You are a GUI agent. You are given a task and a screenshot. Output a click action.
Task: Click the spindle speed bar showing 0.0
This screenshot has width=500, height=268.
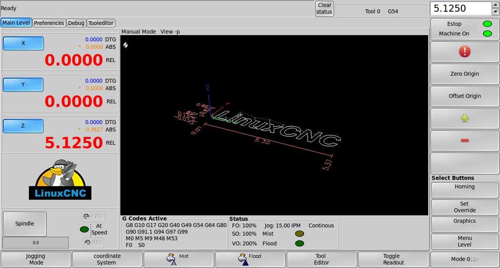click(x=35, y=243)
